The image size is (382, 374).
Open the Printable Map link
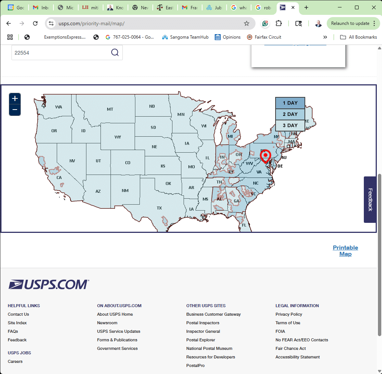[x=345, y=251]
